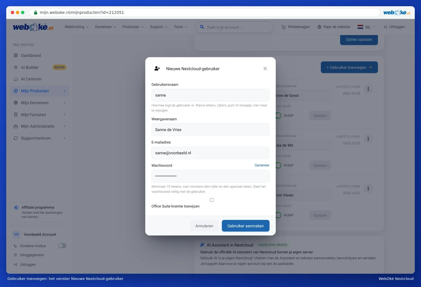The height and width of the screenshot is (287, 421).
Task: Open options menu for Lisa de Wit
Action: click(368, 139)
